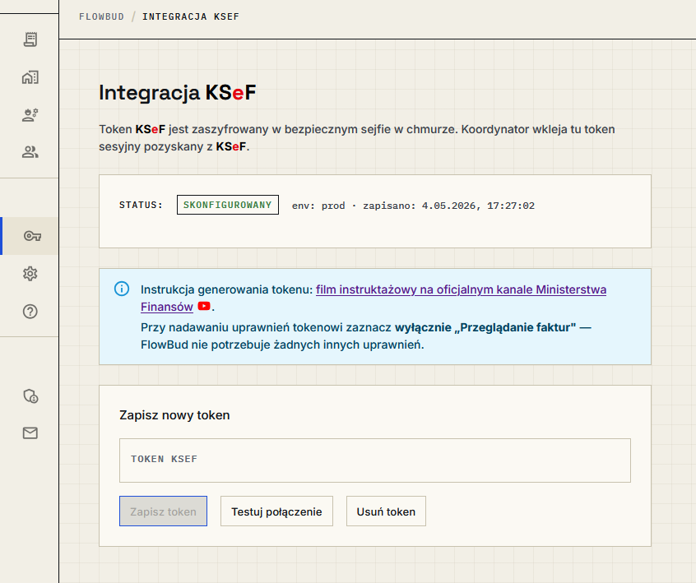696x583 pixels.
Task: Click the Usuń token button
Action: tap(386, 511)
